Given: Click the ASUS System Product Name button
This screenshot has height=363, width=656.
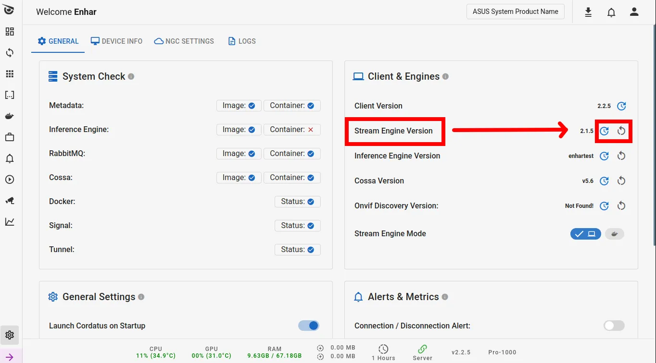Looking at the screenshot, I should (515, 12).
